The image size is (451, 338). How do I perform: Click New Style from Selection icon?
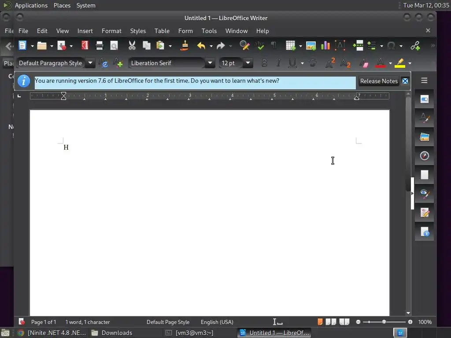point(118,62)
